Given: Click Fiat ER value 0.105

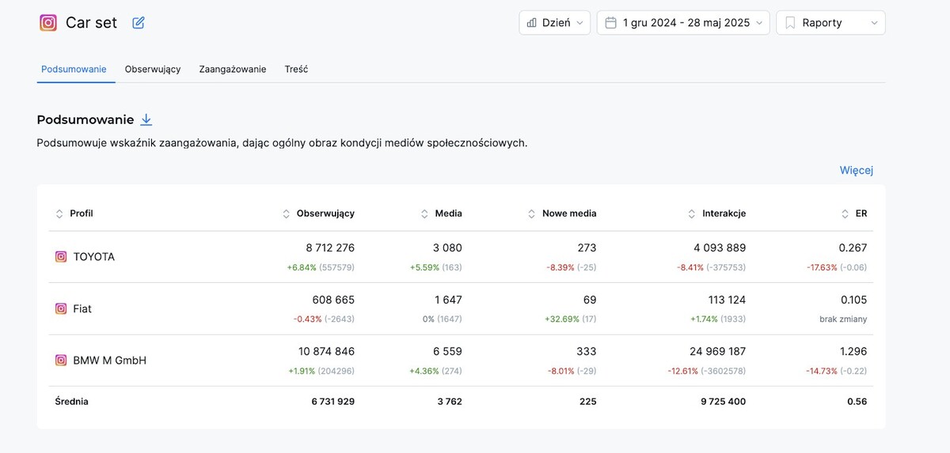Looking at the screenshot, I should click(853, 300).
